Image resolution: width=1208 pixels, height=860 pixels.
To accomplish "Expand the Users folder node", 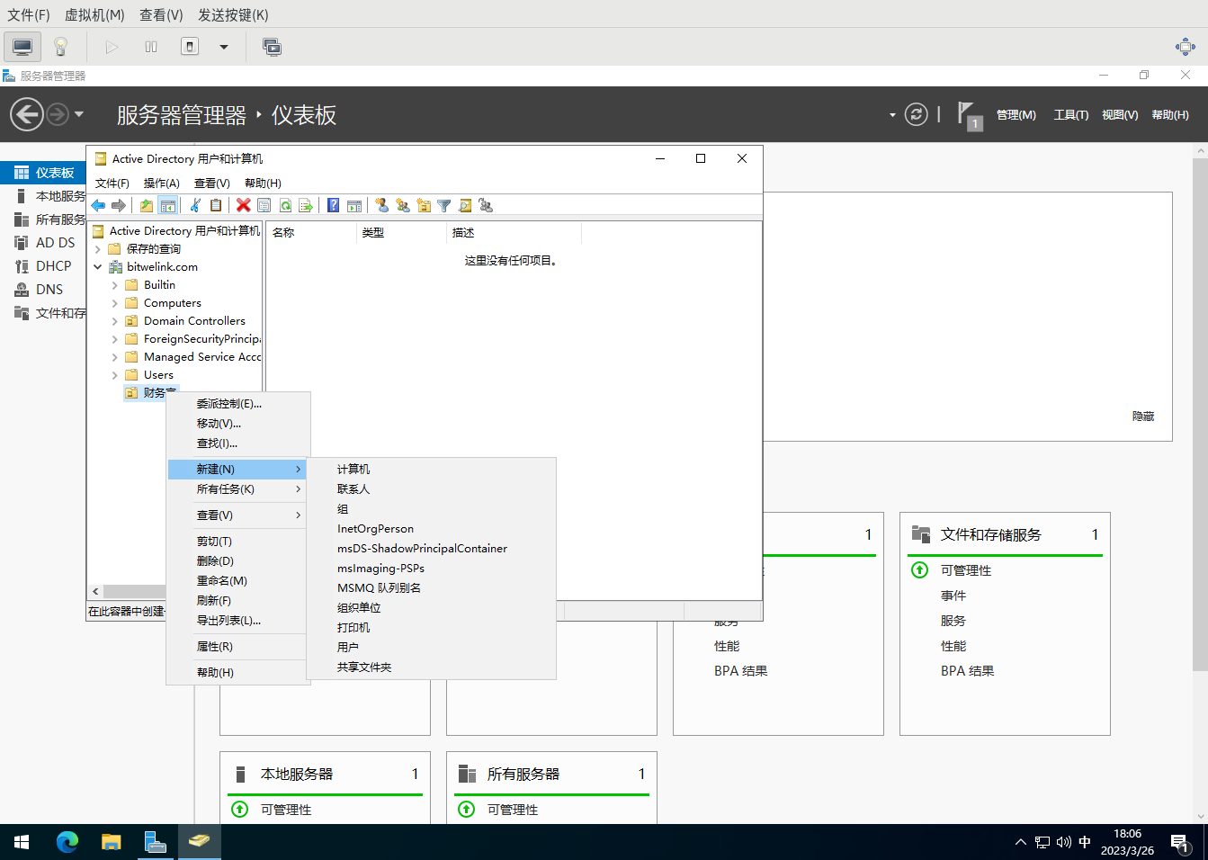I will (x=114, y=375).
